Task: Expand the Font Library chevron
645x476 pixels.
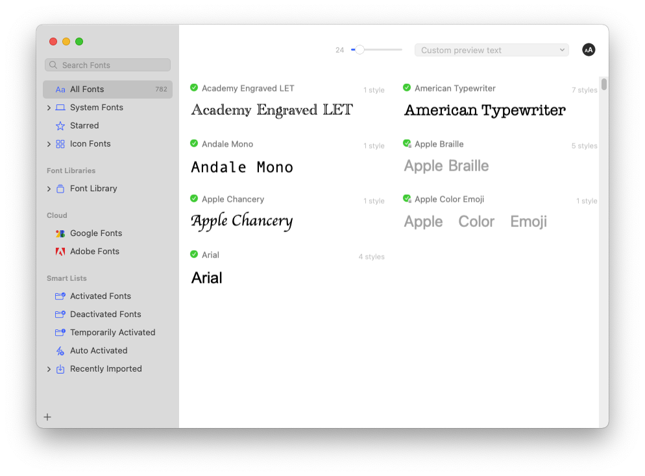Action: [49, 189]
